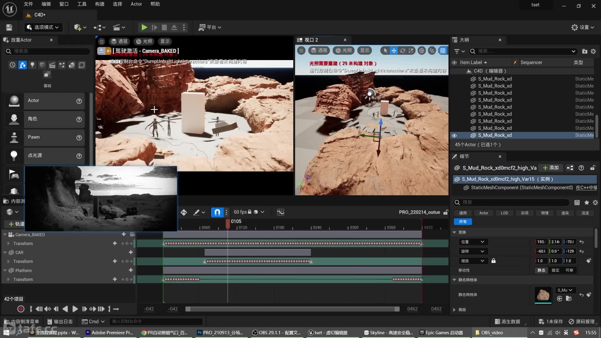Toggle Sequencer loop mode arrow button
Image resolution: width=601 pixels, height=338 pixels.
[x=116, y=309]
